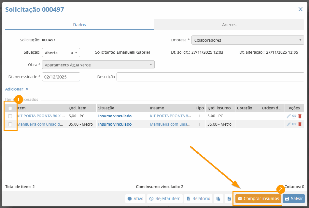
Task: Close the Solicitação 000497 dialog
Action: 300,9
